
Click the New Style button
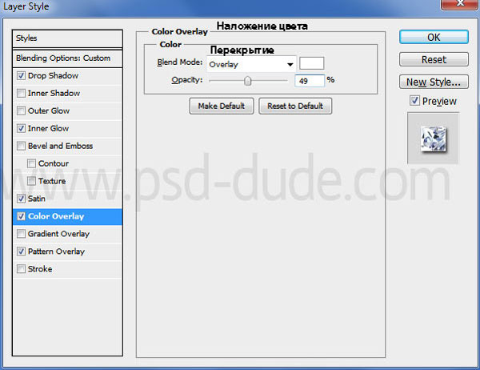point(434,82)
